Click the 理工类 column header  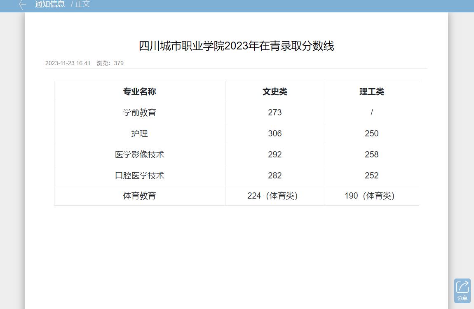pos(372,91)
